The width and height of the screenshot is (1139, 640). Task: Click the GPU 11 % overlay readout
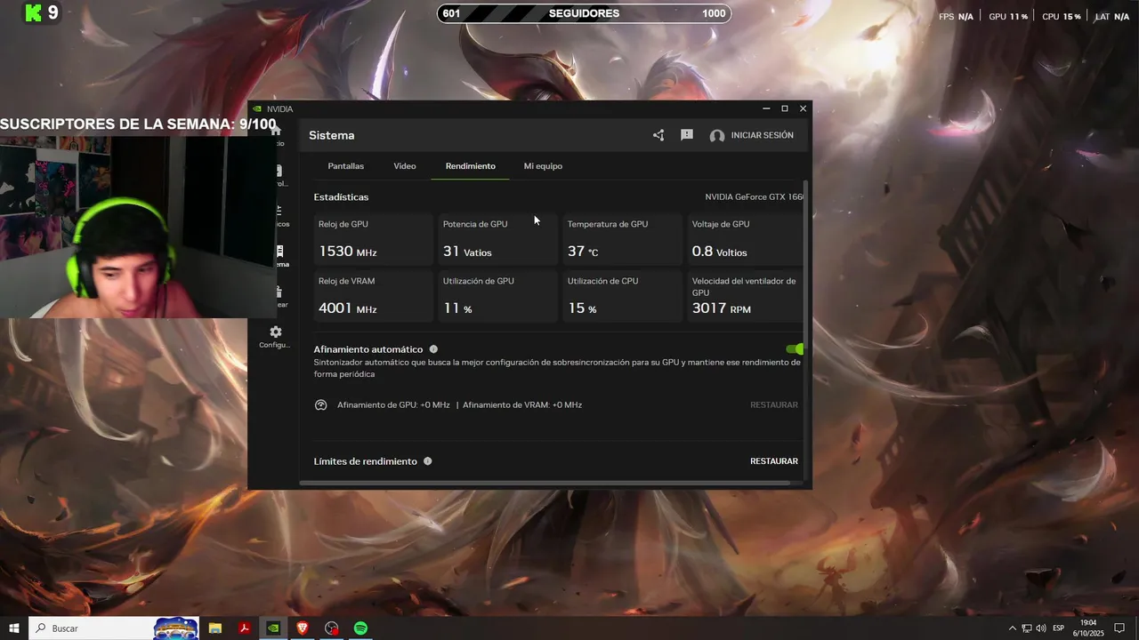tap(1008, 16)
